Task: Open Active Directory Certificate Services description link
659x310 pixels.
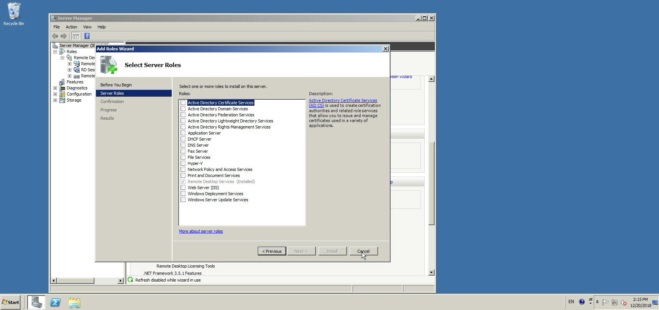Action: click(x=343, y=103)
